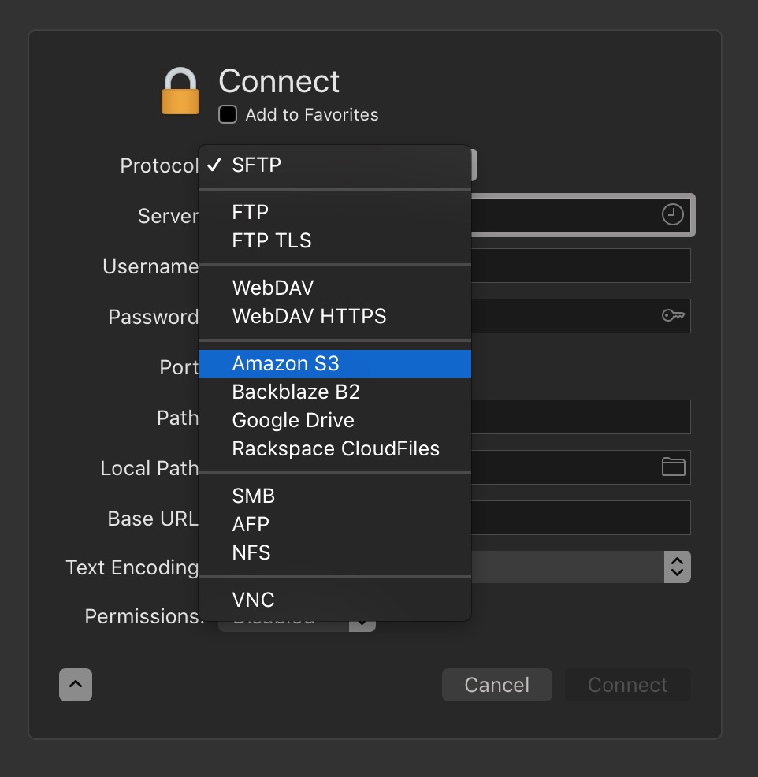This screenshot has height=777, width=758.
Task: Choose the SFTP protocol option
Action: [334, 165]
